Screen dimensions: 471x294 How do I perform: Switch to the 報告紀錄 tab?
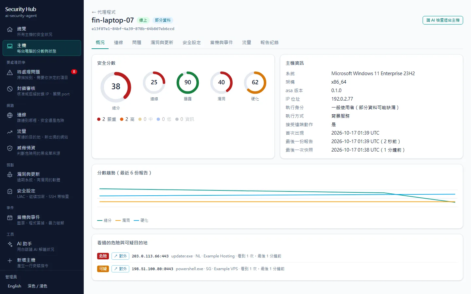pos(270,42)
